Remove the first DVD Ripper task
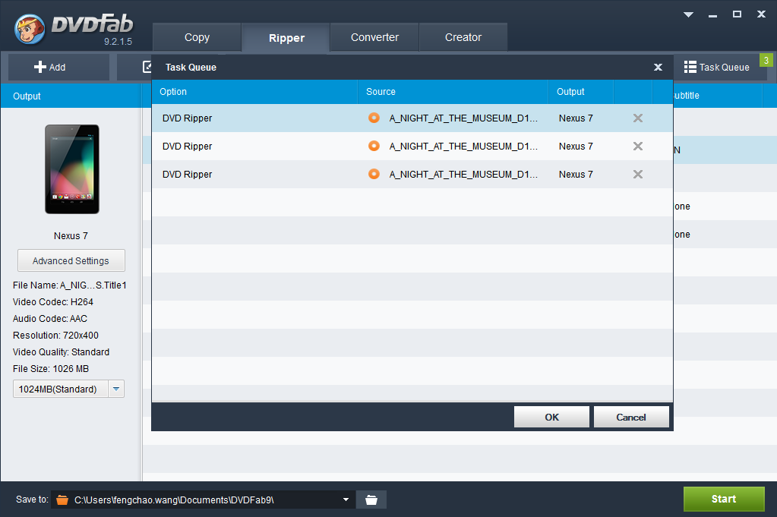The height and width of the screenshot is (517, 777). [x=638, y=118]
